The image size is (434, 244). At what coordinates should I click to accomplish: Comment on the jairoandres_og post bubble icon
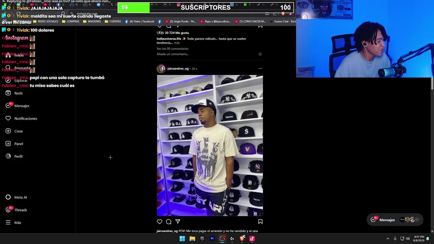(x=169, y=222)
